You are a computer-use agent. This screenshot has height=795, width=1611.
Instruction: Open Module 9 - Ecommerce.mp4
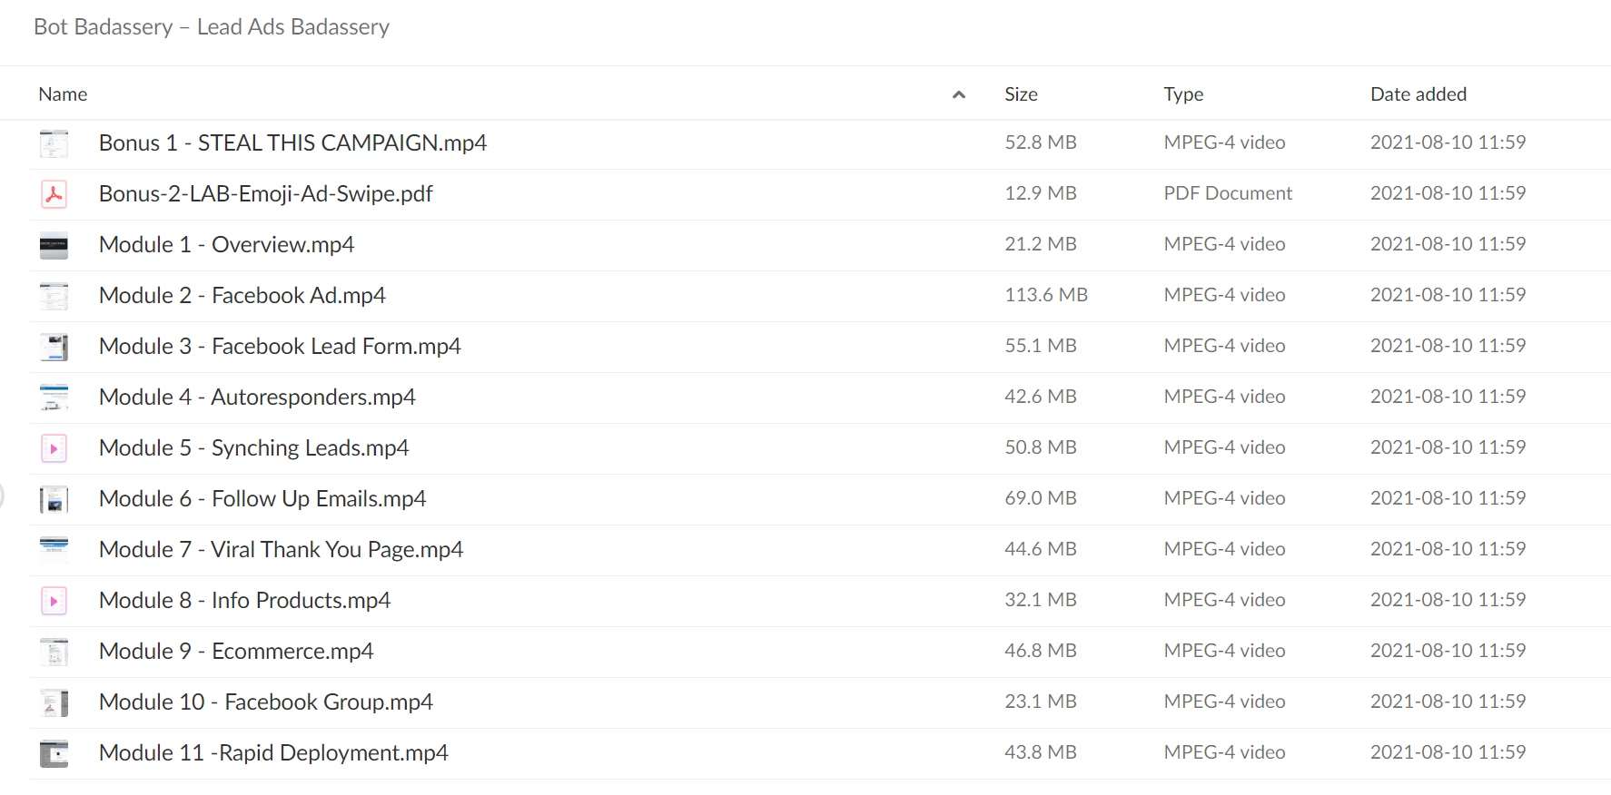236,652
